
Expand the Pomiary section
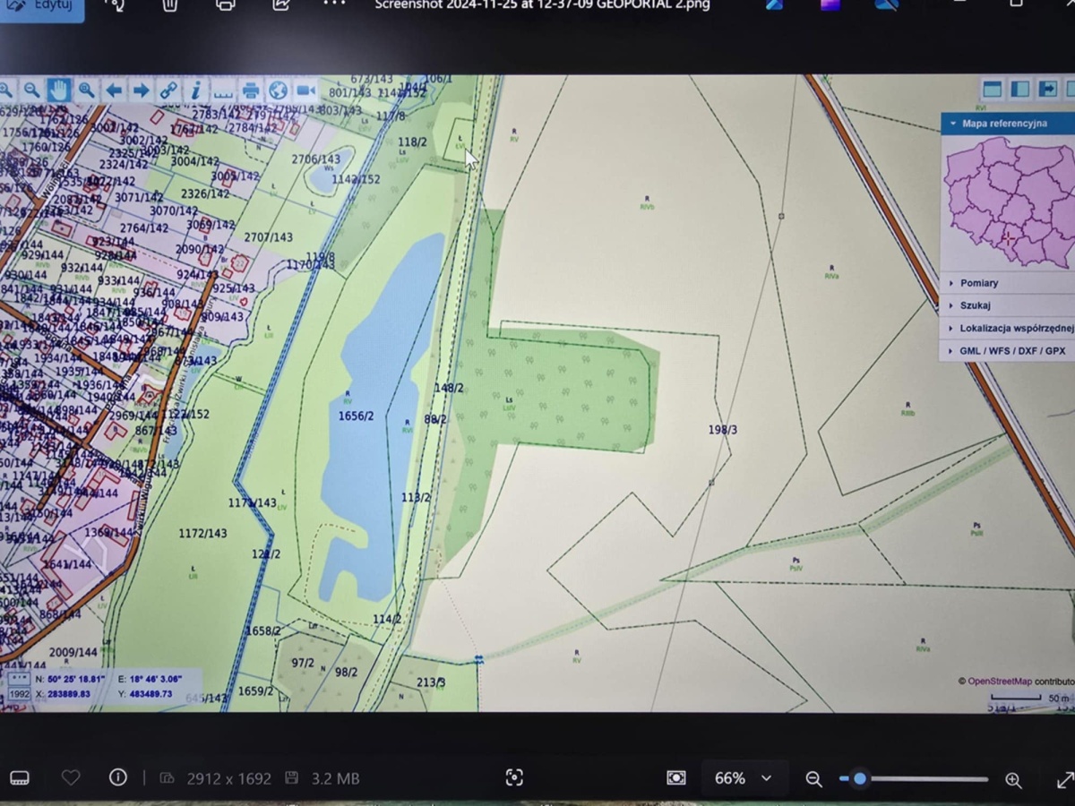[978, 283]
